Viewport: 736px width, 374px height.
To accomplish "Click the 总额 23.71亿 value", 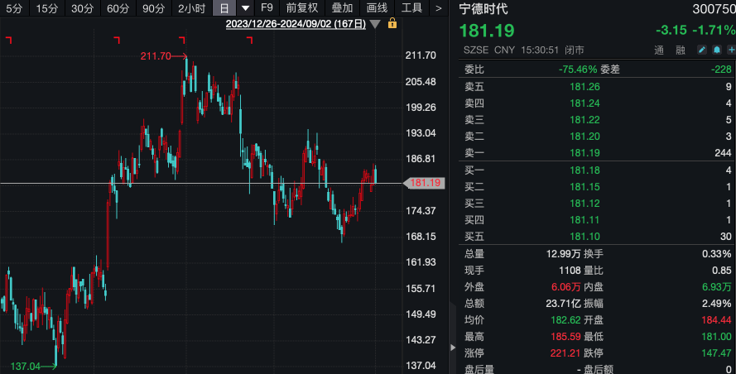I will pyautogui.click(x=563, y=303).
